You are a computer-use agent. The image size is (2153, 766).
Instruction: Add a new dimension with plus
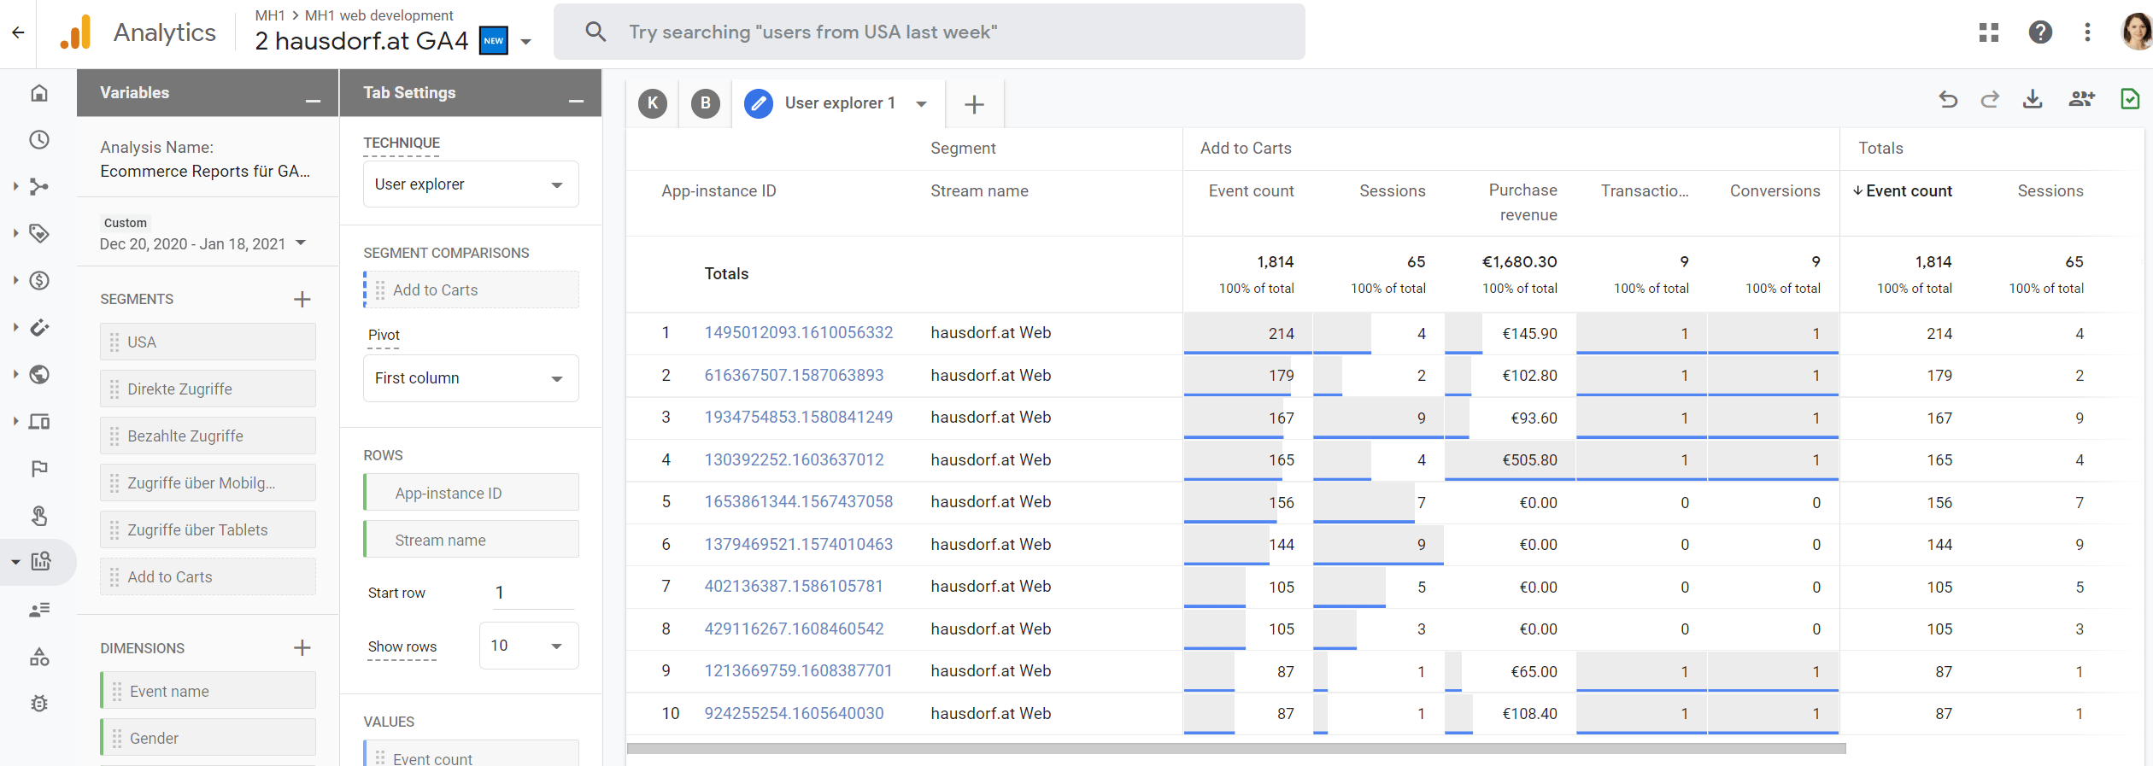point(302,648)
